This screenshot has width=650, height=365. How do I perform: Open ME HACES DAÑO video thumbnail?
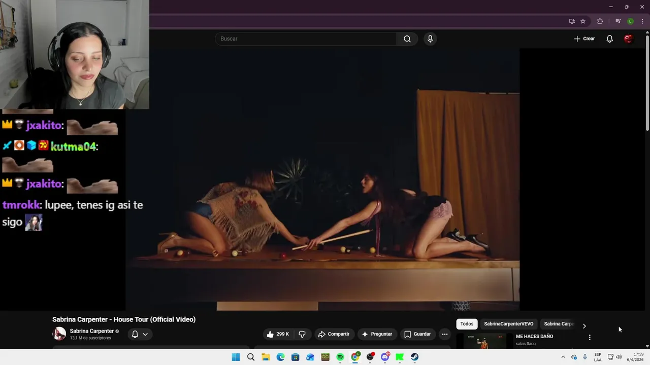pos(484,341)
